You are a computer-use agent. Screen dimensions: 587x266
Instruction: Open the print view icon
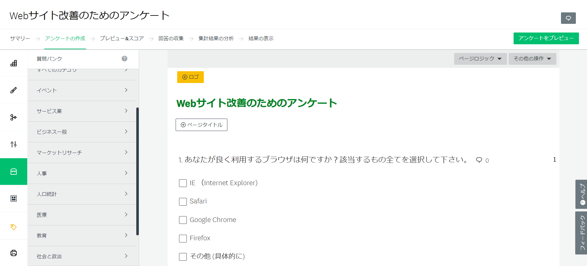pyautogui.click(x=14, y=253)
